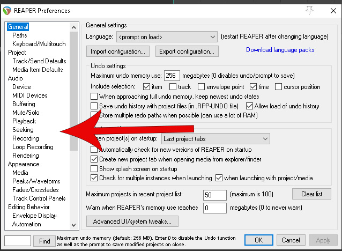342x251 pixels.
Task: Open Seeking settings page
Action: 23,130
